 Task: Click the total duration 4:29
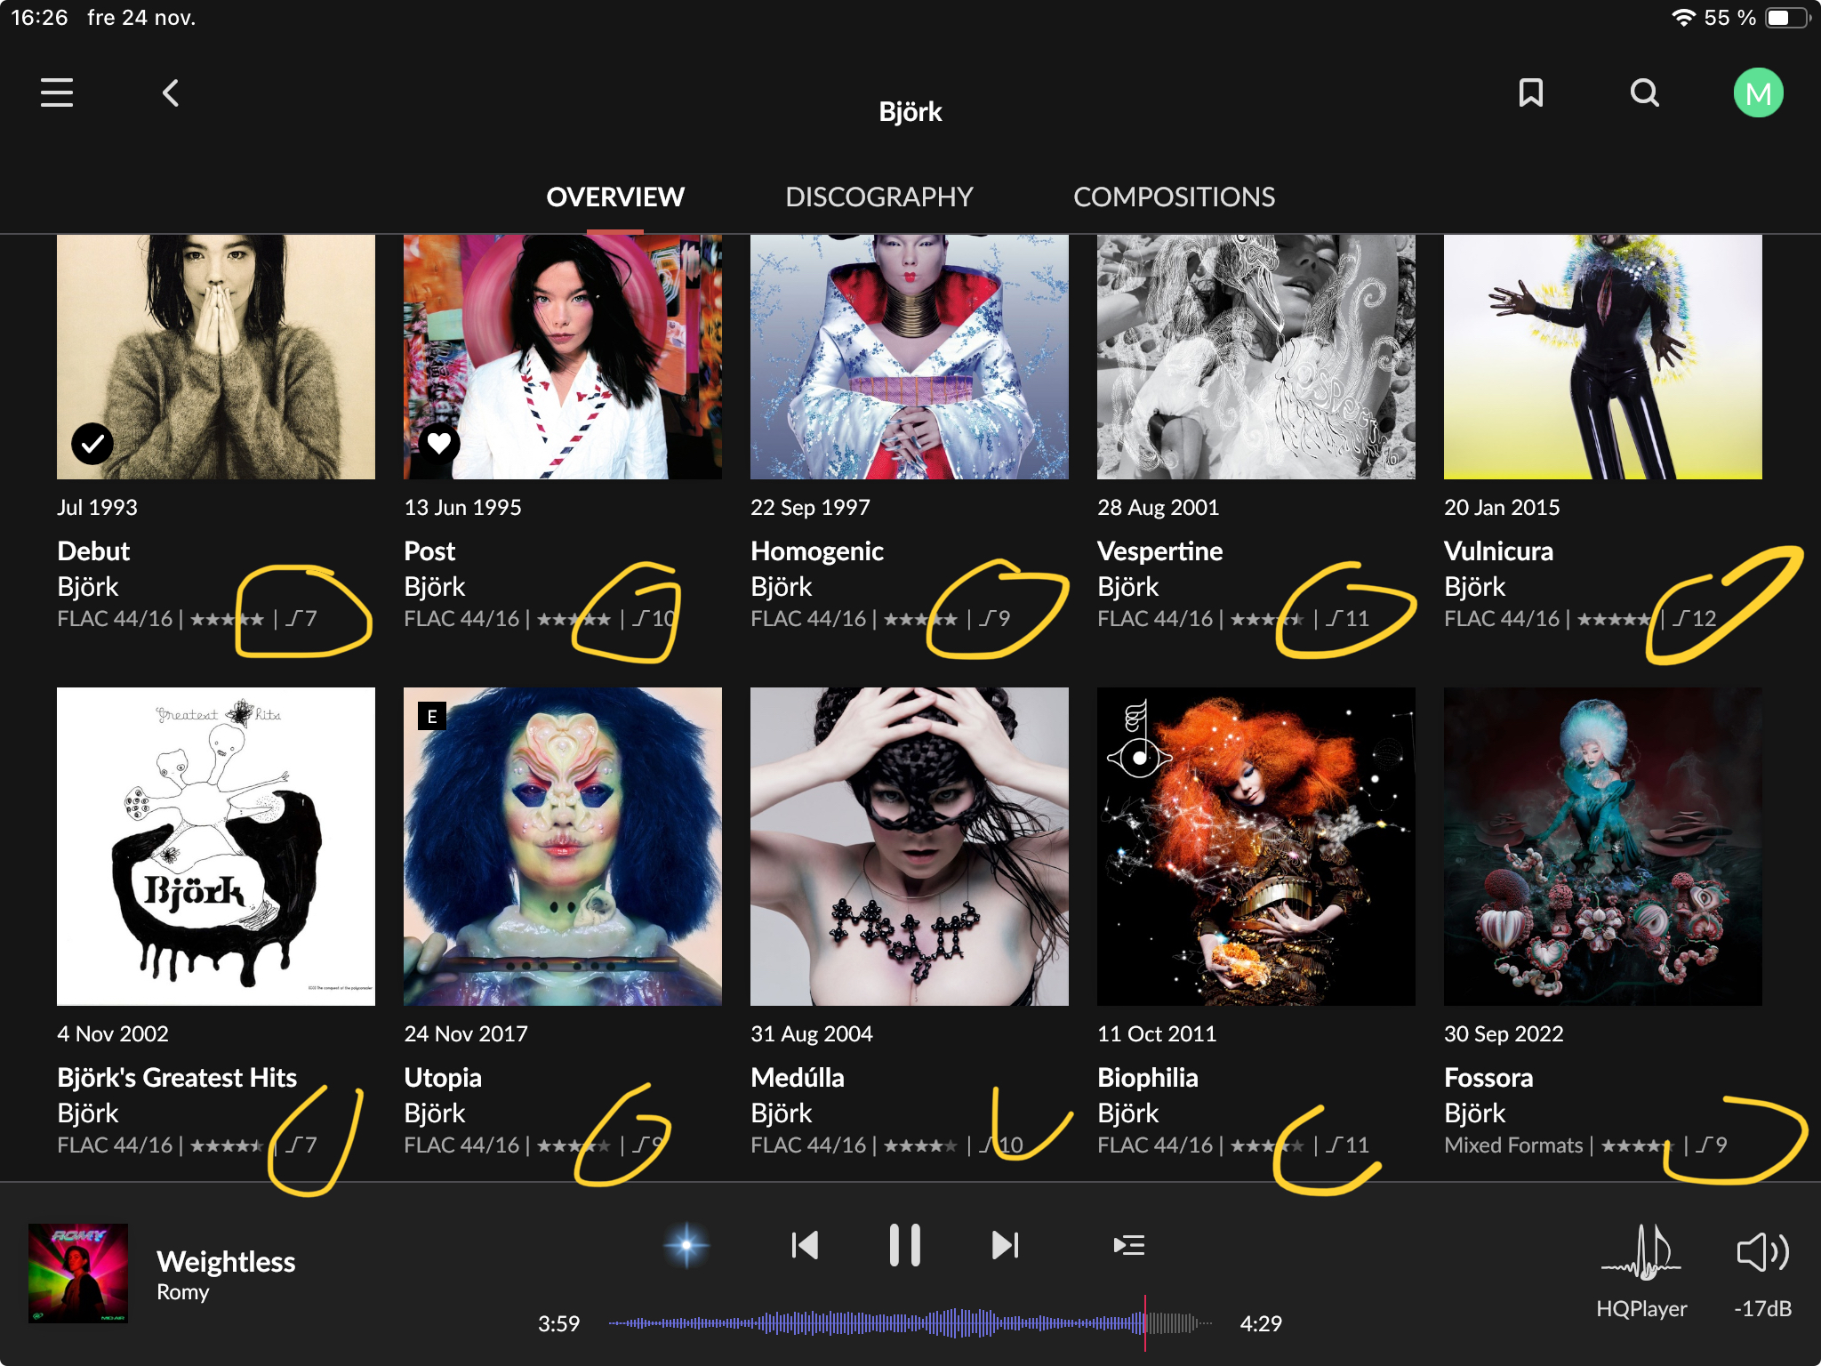tap(1261, 1323)
